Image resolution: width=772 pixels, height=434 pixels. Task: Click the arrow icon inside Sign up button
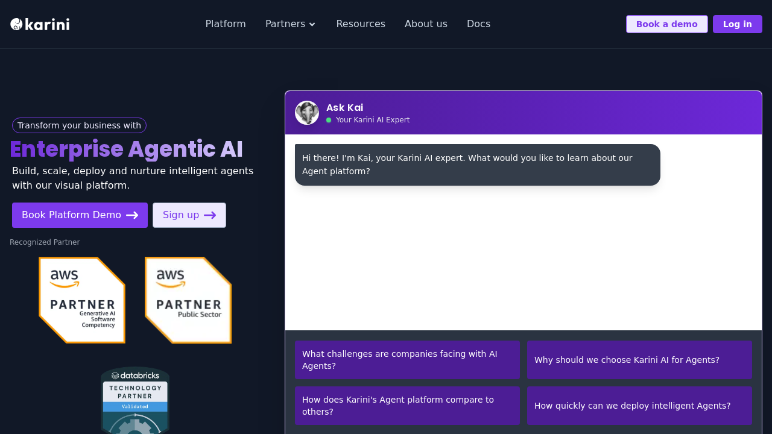[x=210, y=215]
